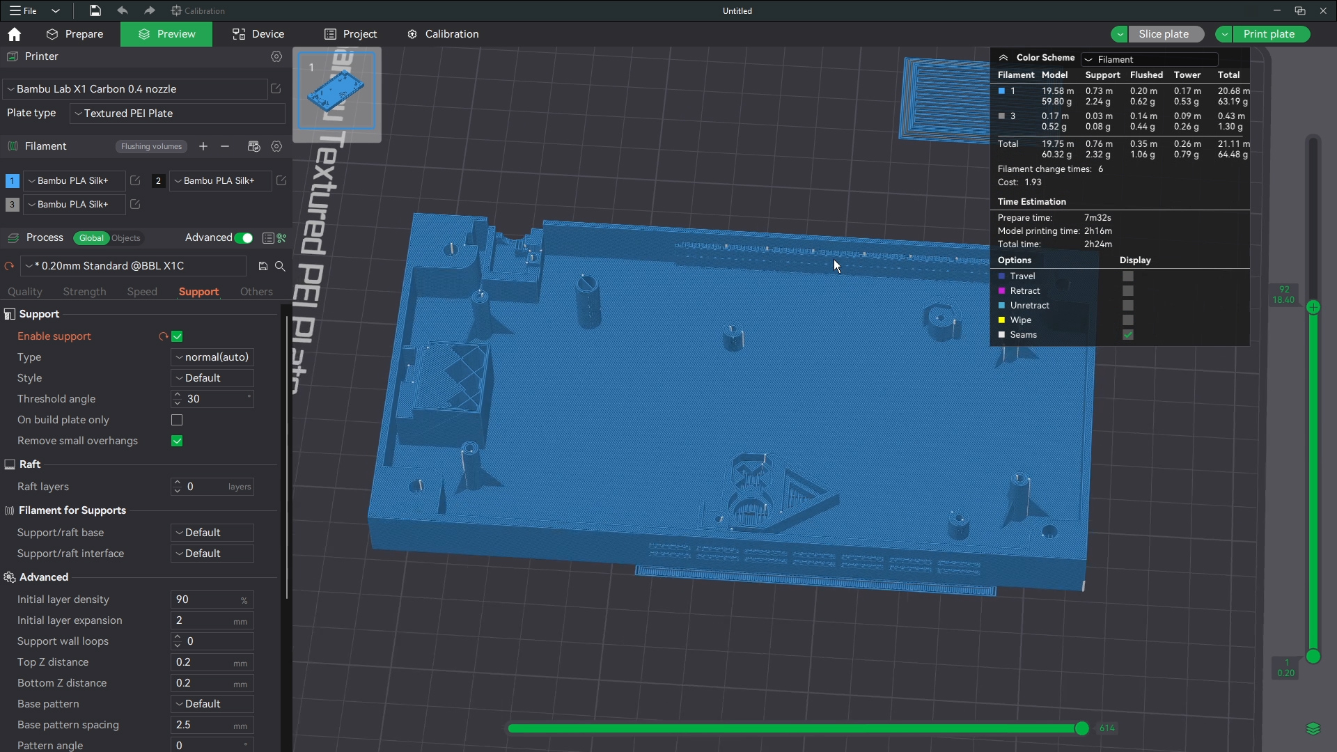1337x752 pixels.
Task: Enable Travel display checkbox
Action: [x=1128, y=276]
